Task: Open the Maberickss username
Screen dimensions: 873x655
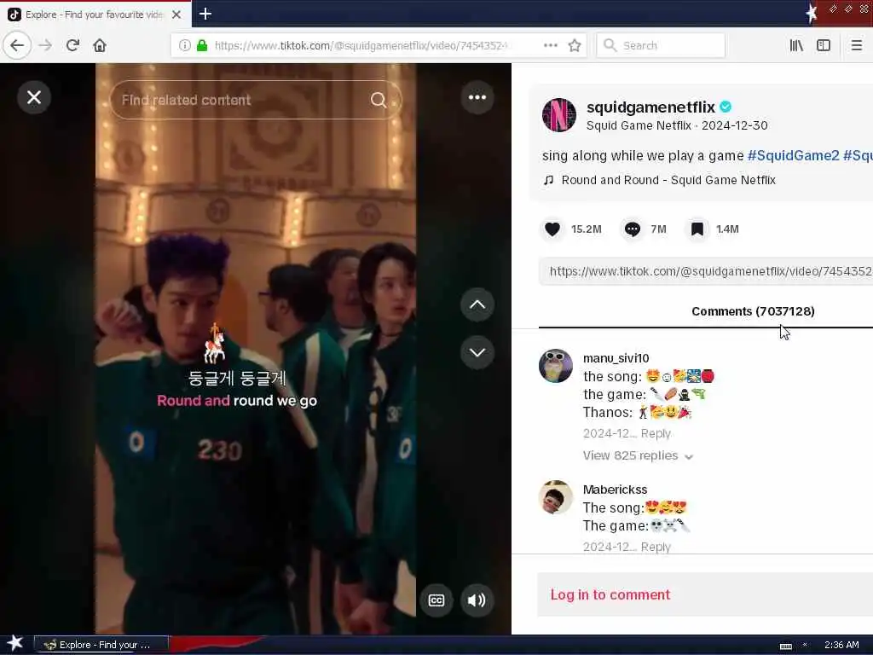Action: tap(615, 490)
